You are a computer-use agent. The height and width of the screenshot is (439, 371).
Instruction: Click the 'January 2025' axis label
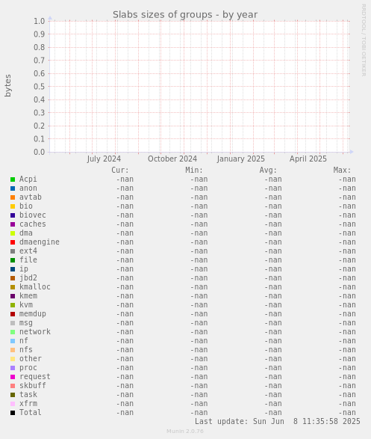point(240,159)
